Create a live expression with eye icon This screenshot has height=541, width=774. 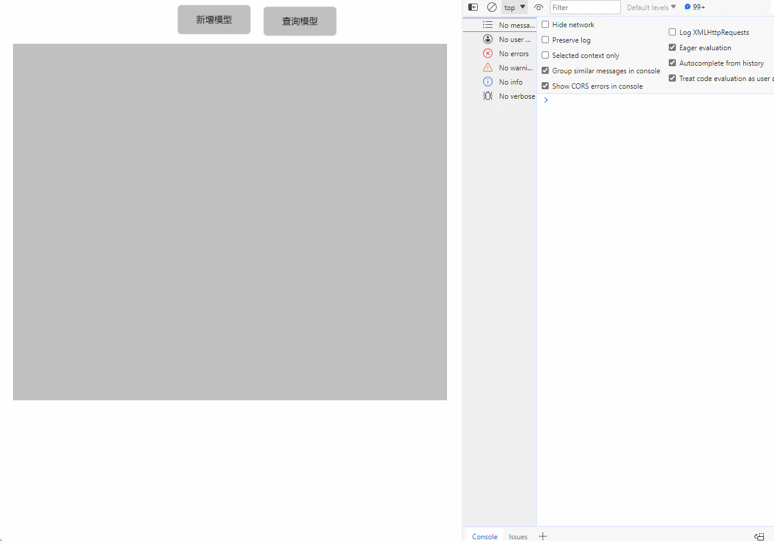pos(538,8)
